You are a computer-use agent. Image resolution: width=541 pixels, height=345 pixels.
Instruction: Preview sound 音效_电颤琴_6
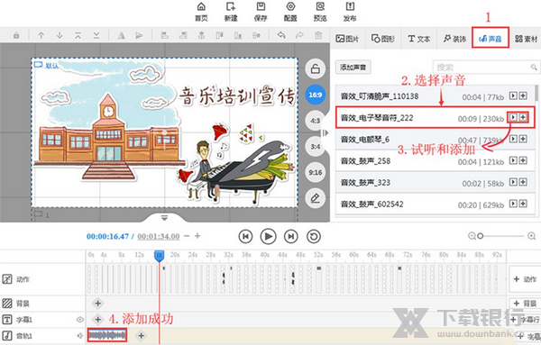click(513, 139)
